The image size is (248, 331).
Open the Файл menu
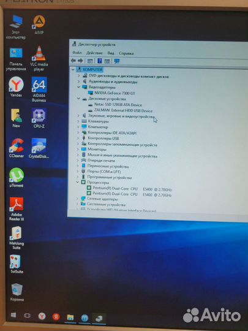(77, 53)
